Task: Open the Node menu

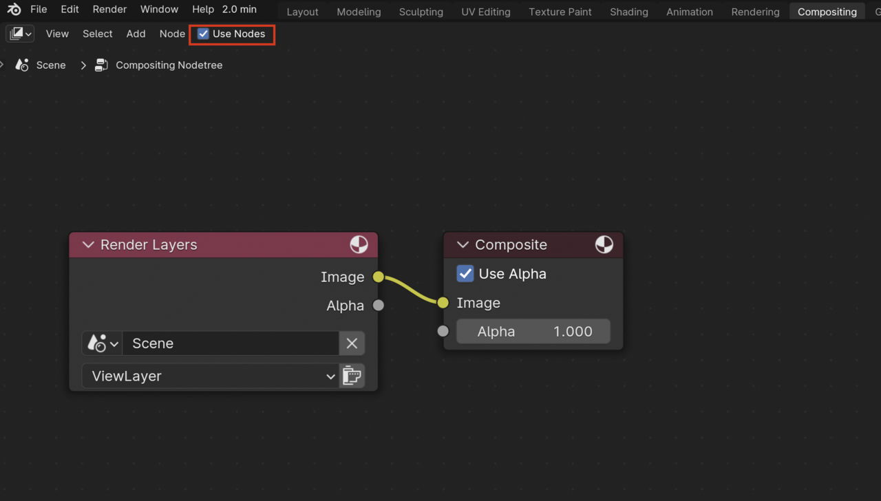Action: [x=171, y=33]
